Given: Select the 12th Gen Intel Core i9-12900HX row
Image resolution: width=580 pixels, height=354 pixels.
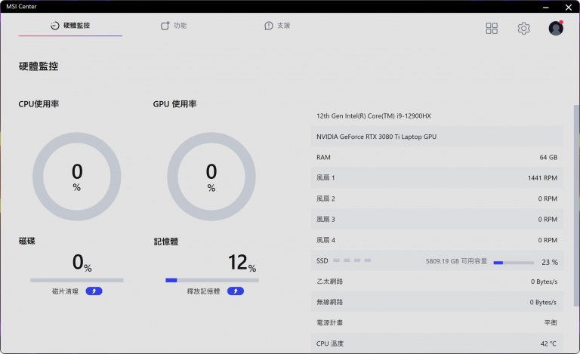Looking at the screenshot, I should 437,116.
